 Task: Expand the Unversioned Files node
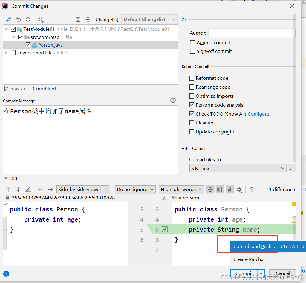click(x=6, y=53)
